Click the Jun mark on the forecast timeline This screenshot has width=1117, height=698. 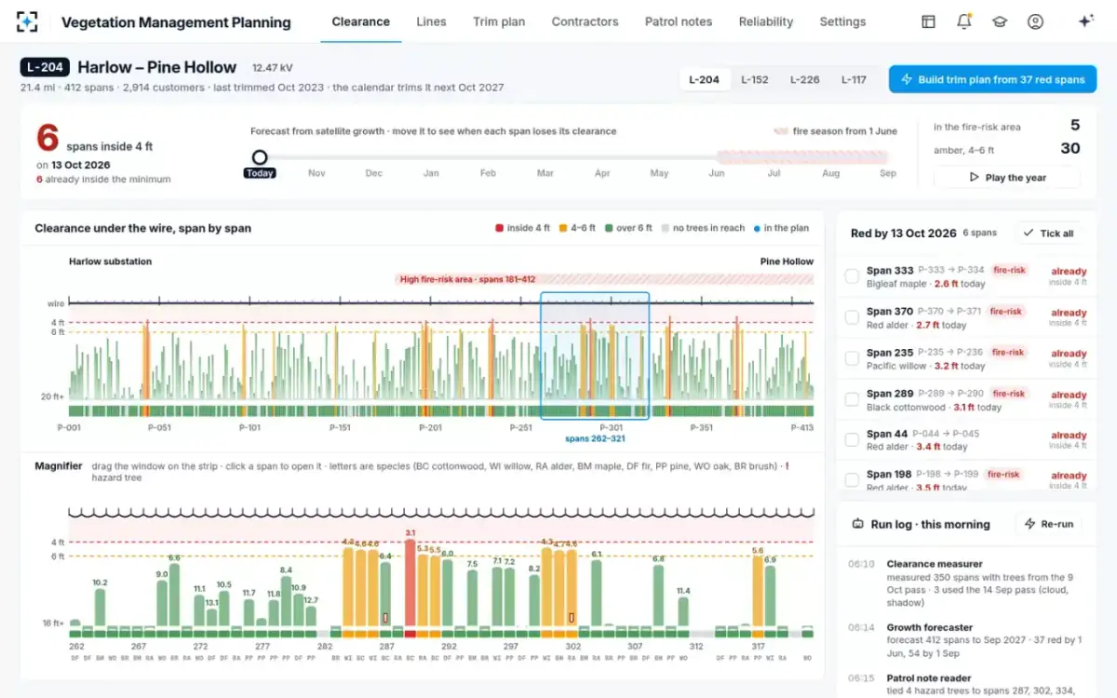pyautogui.click(x=717, y=173)
